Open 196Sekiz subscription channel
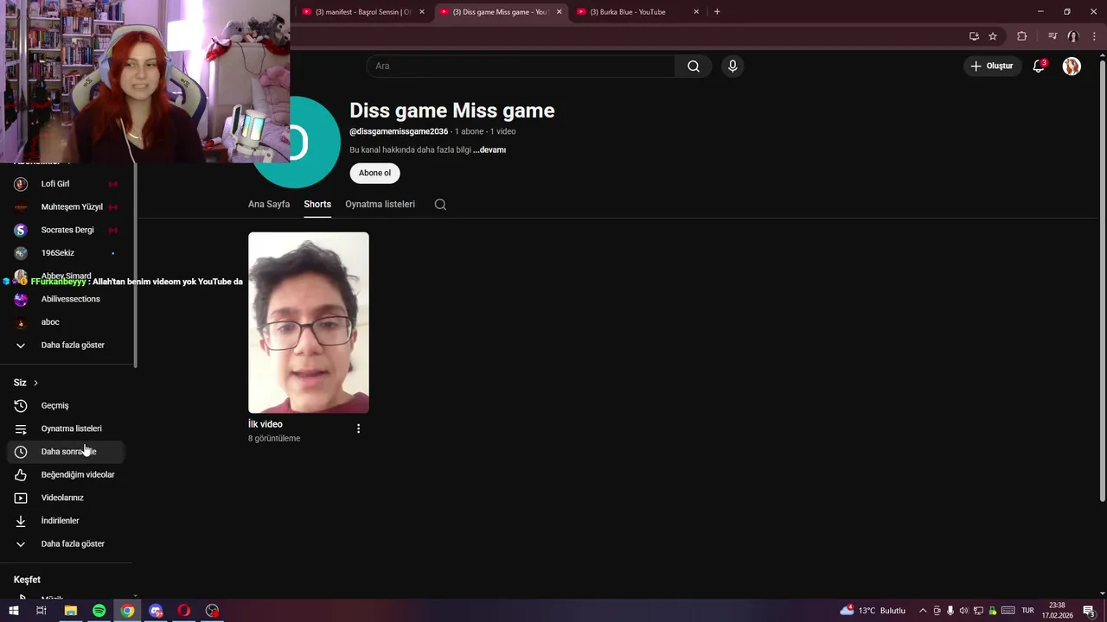The width and height of the screenshot is (1107, 622). click(65, 253)
